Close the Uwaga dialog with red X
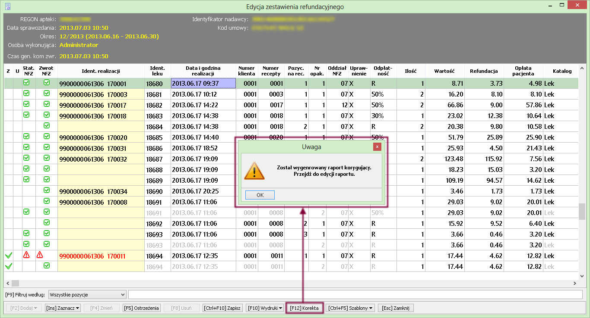Screen dimensions: 590x318 click(x=377, y=147)
